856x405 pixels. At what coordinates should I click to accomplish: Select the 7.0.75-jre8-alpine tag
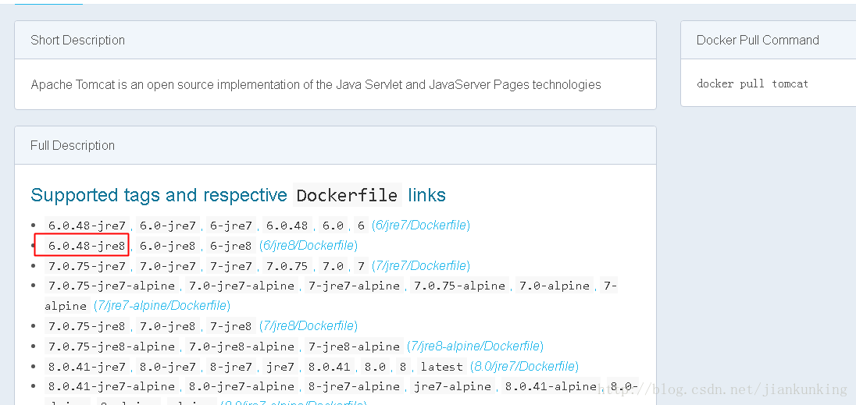[112, 346]
